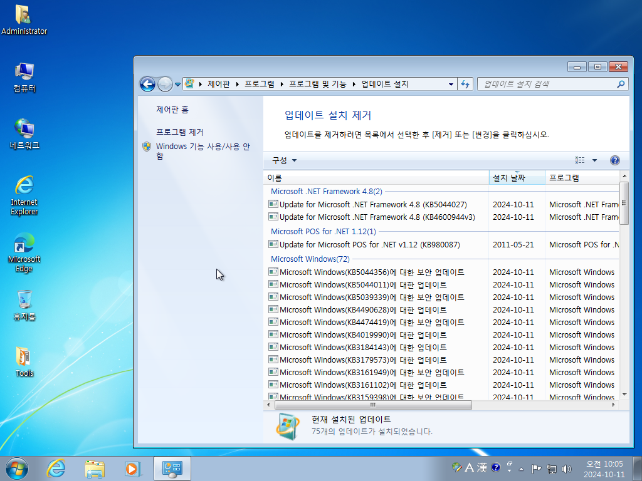Select Windows update KB4019990
Viewport: 642px width, 481px height.
[363, 335]
